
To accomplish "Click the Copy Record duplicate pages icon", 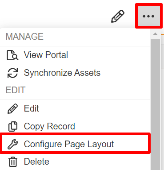I will [13, 126].
